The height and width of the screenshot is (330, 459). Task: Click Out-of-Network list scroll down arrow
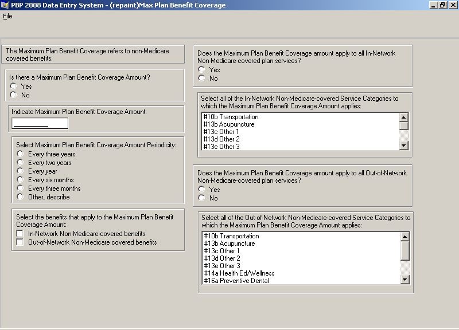click(x=405, y=280)
